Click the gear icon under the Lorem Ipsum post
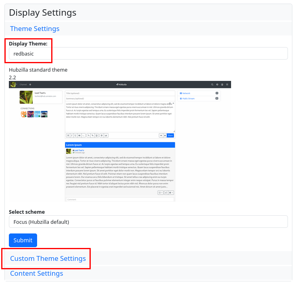The image size is (296, 287). (x=171, y=193)
